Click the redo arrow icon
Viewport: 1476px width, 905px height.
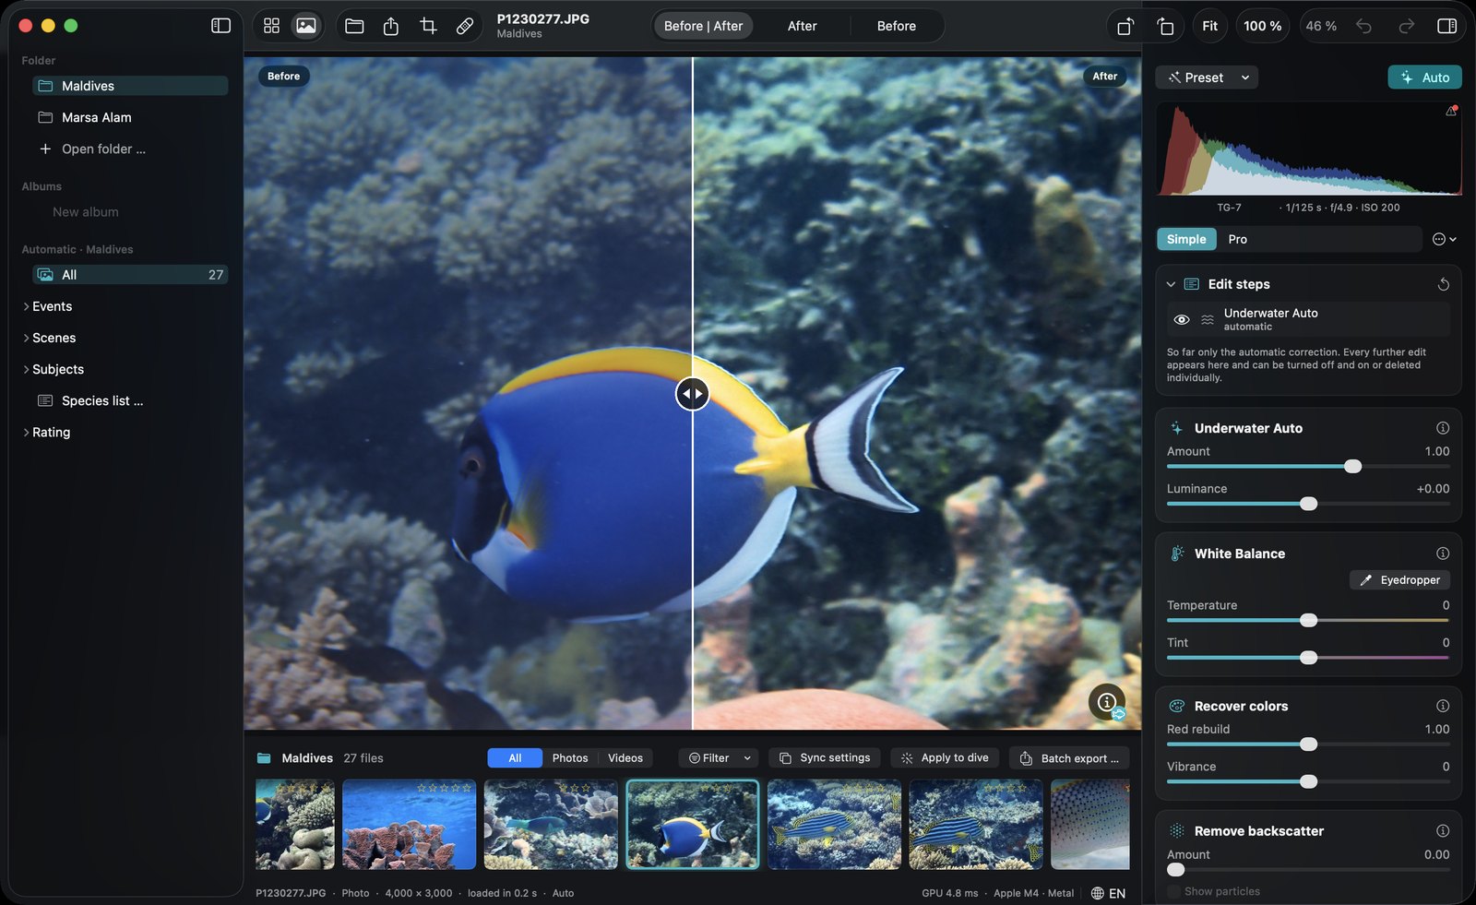click(x=1406, y=26)
